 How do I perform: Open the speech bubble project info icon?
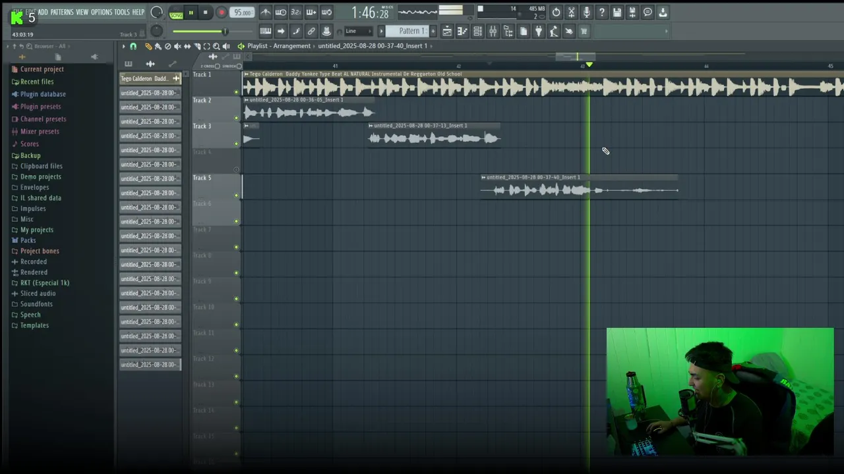click(648, 12)
